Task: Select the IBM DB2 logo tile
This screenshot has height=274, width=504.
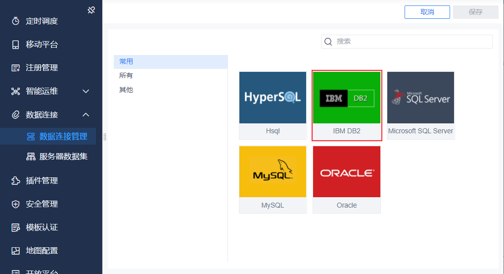Action: click(347, 98)
